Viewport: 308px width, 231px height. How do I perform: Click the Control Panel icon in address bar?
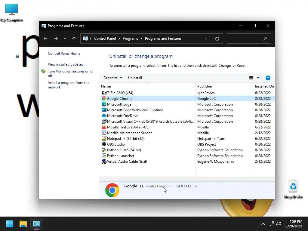pos(85,38)
